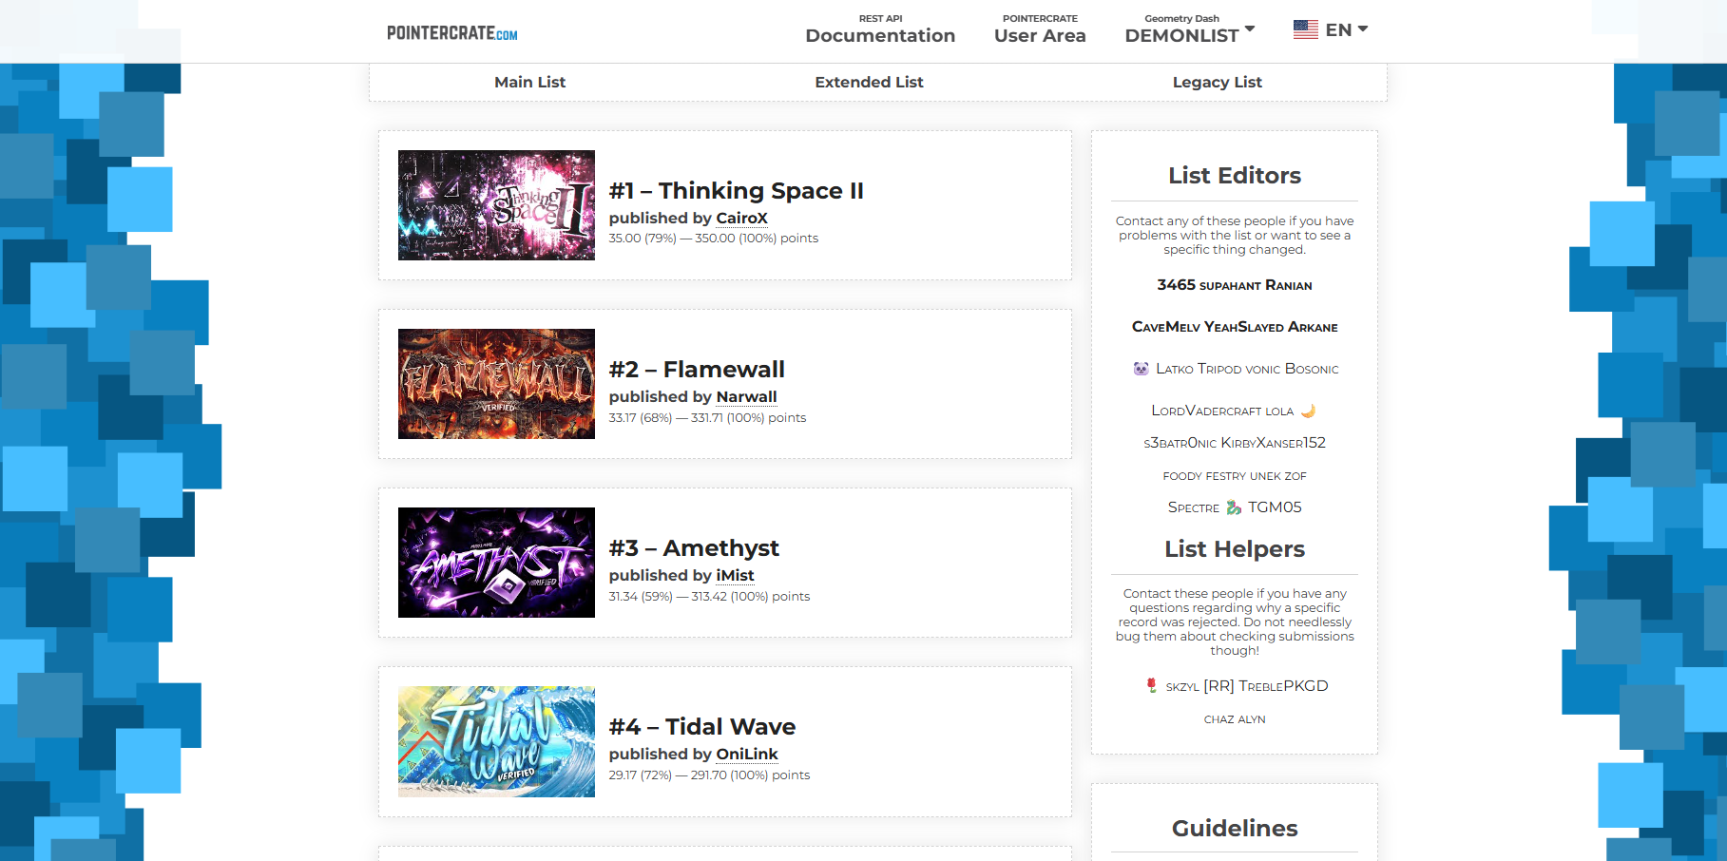Click the dragon emoji beside Spectre
The image size is (1727, 861).
(1234, 507)
